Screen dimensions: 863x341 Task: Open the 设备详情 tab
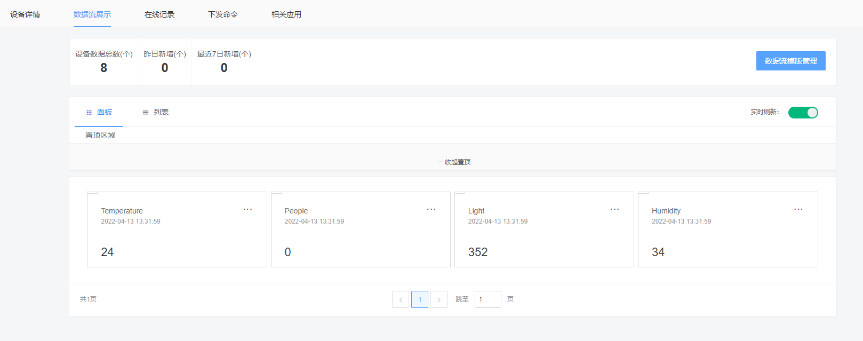pyautogui.click(x=25, y=14)
